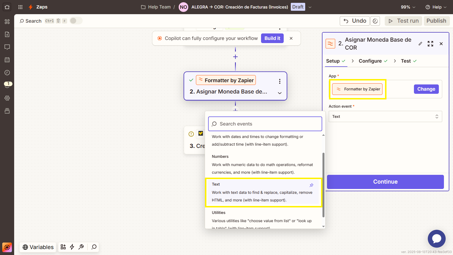Click the Zap title ALEGRA → COR text
The image size is (453, 255).
(240, 7)
